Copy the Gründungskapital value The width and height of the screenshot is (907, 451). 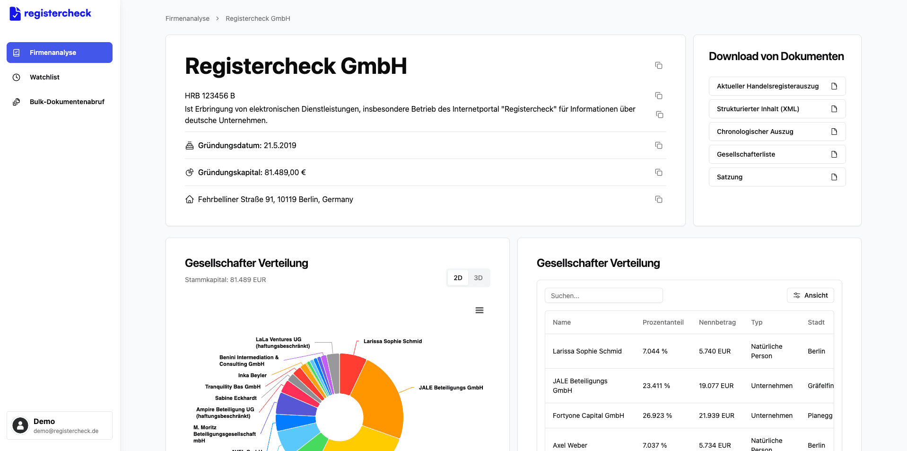[x=659, y=172]
